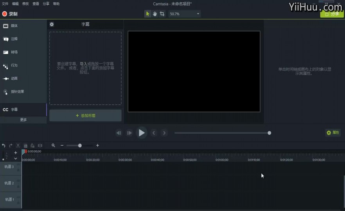Select the crop tool

point(162,14)
